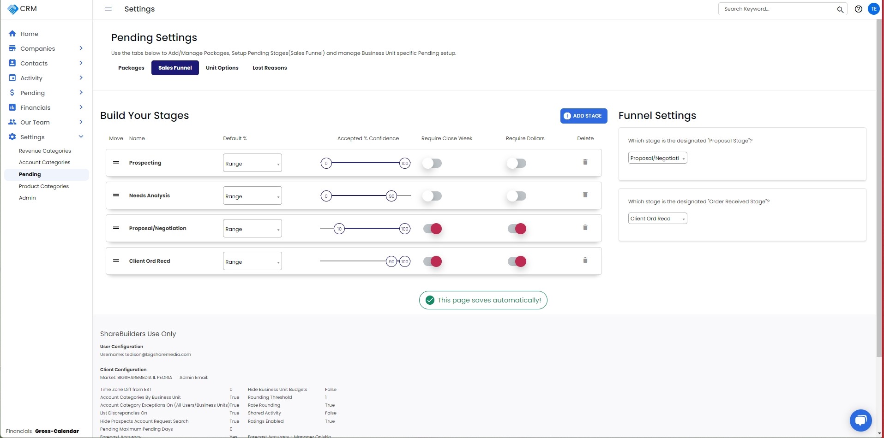Enable Require Close Week for Prospecting
Viewport: 884px width, 438px height.
432,163
